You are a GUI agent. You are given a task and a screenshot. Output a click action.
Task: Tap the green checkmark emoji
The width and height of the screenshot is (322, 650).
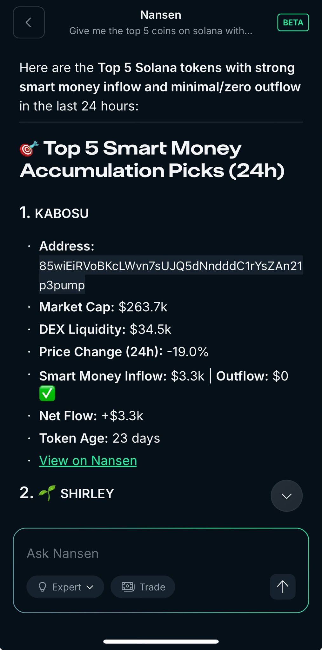pos(47,393)
